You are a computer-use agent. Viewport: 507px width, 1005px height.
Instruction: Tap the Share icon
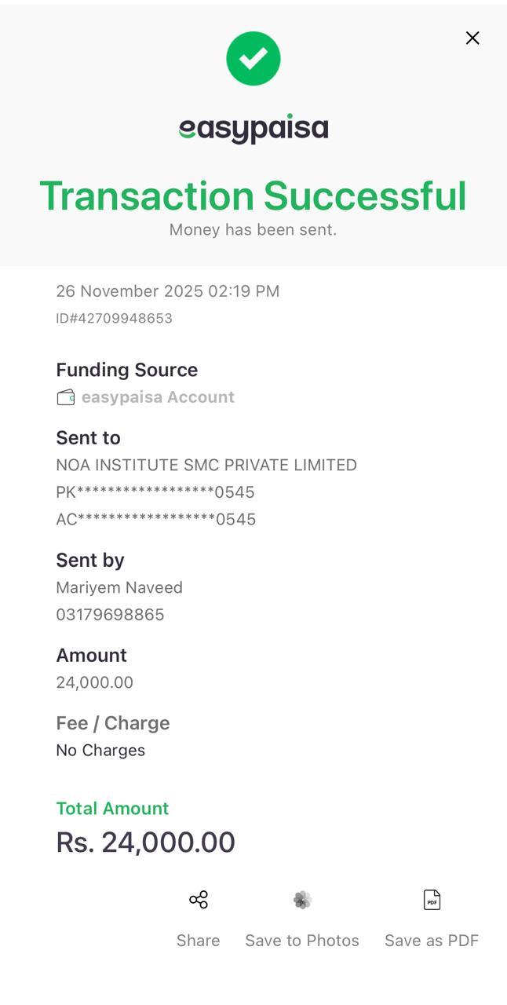199,900
